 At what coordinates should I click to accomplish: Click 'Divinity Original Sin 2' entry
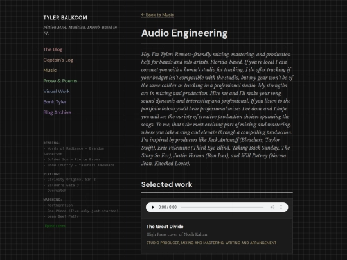[x=69, y=180]
